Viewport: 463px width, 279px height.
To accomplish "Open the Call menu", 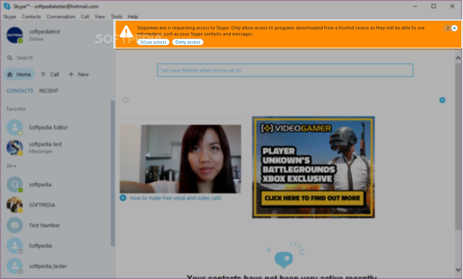I will click(x=85, y=16).
